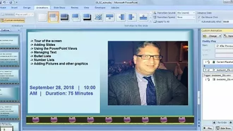Click the Automatically After time field
The width and height of the screenshot is (233, 131).
pos(228,22)
